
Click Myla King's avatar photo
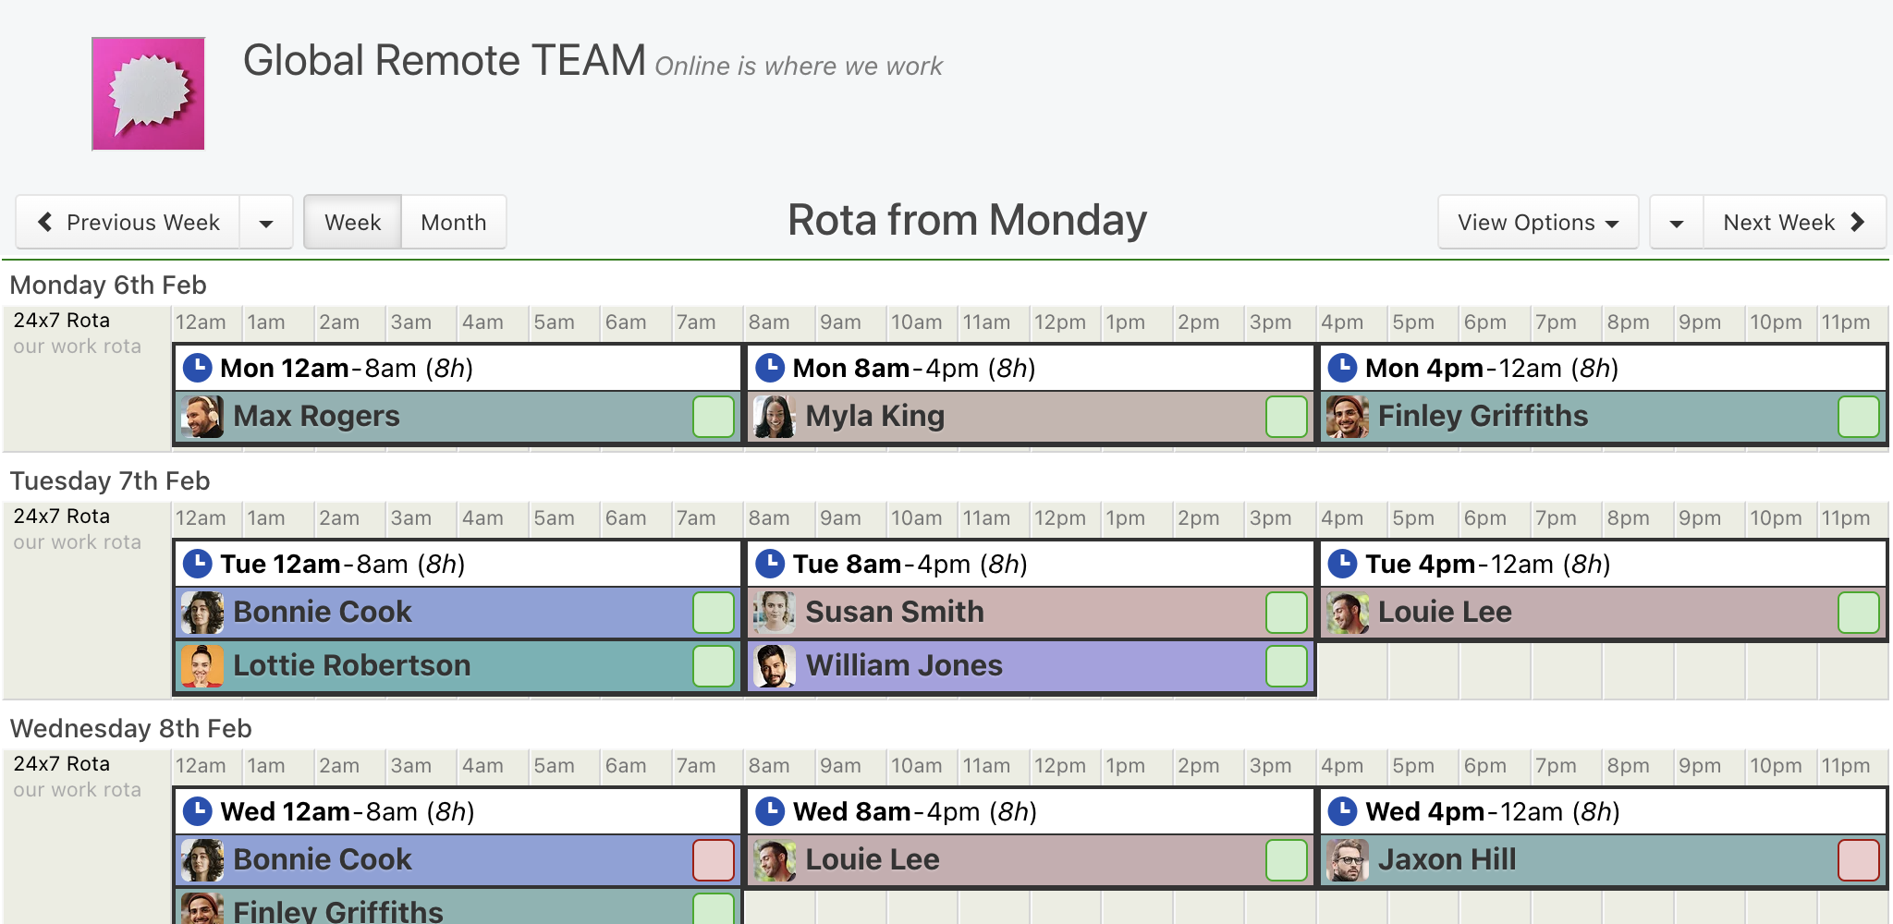[x=775, y=417]
